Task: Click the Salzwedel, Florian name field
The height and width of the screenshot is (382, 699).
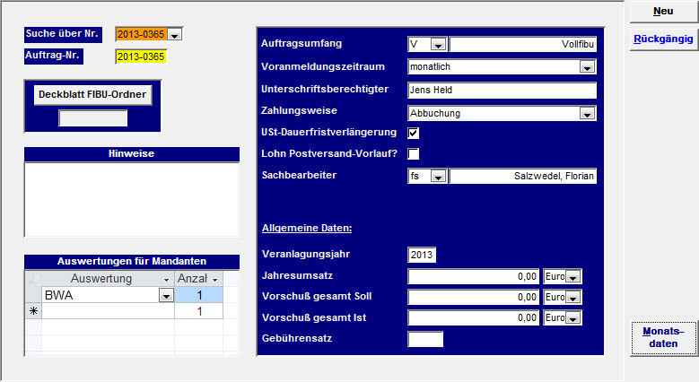Action: tap(522, 176)
